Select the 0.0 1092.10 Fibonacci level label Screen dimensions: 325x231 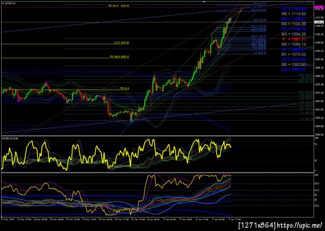pos(260,53)
